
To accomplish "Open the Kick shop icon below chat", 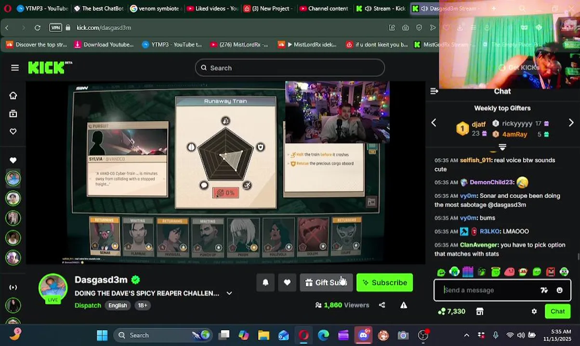I will (480, 311).
